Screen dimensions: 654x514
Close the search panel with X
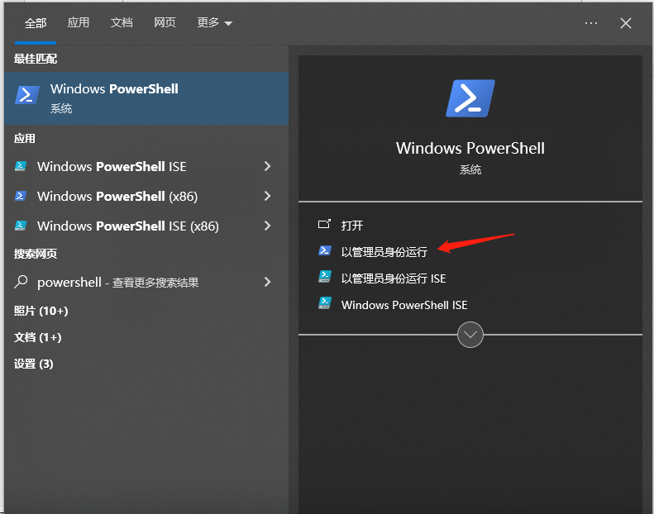(x=626, y=23)
